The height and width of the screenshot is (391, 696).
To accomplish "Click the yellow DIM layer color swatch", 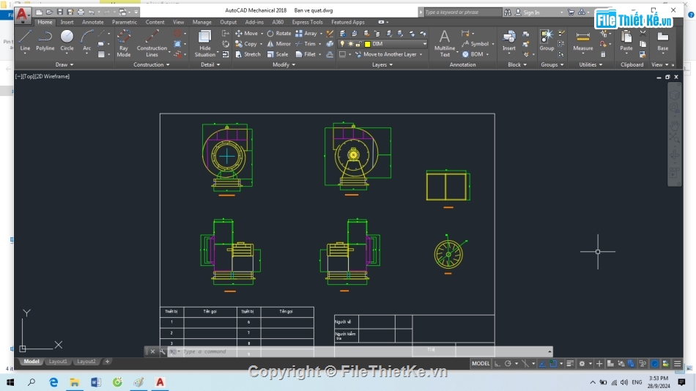I will pyautogui.click(x=368, y=44).
